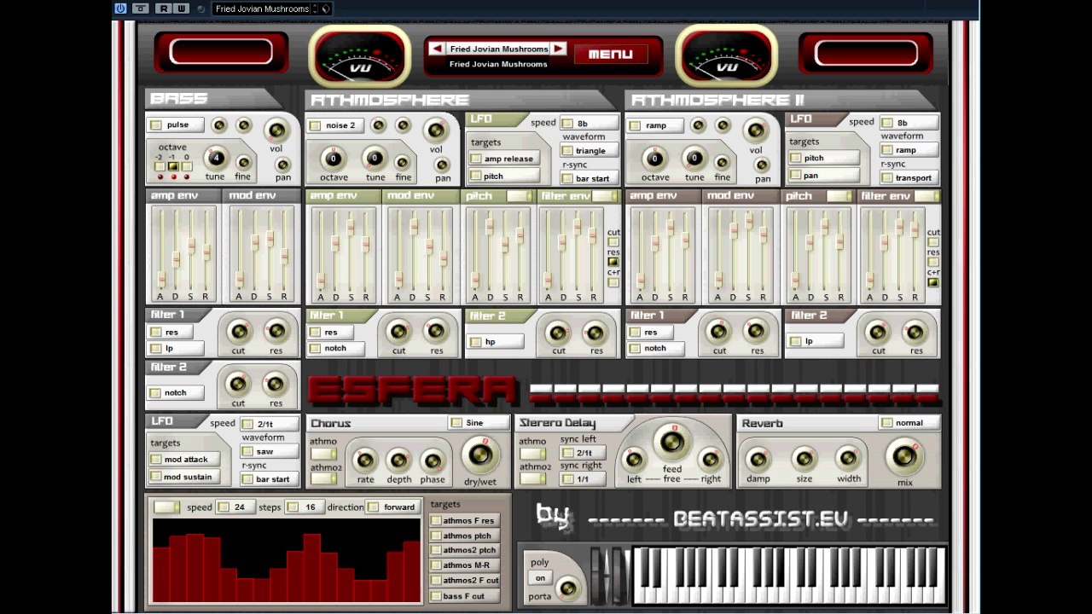Open Bass LFO 'saw' waveform selector
Image resolution: width=1092 pixels, height=614 pixels.
270,452
